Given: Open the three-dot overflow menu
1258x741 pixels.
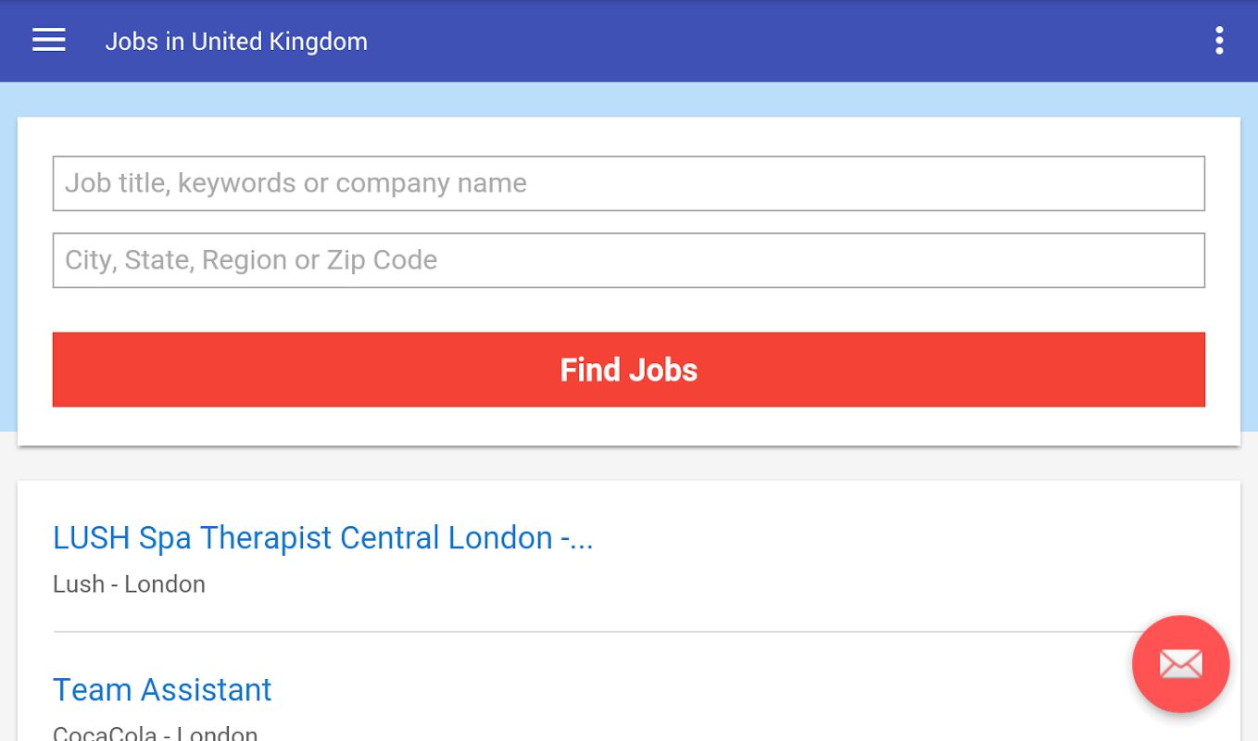Looking at the screenshot, I should click(x=1219, y=41).
